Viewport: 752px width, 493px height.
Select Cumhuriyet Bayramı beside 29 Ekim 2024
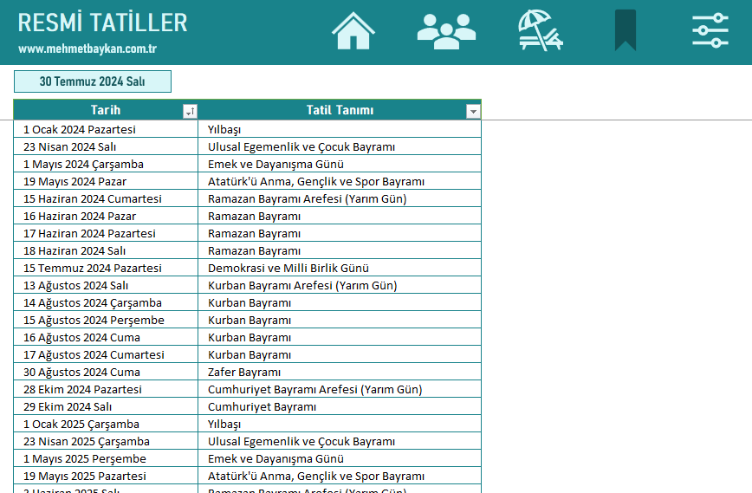pyautogui.click(x=340, y=405)
